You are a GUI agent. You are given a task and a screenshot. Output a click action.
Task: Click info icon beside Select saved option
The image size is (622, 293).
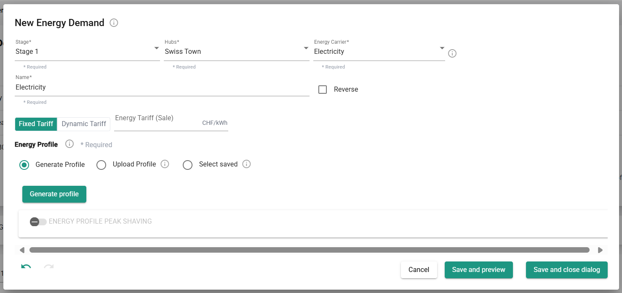[x=247, y=164]
